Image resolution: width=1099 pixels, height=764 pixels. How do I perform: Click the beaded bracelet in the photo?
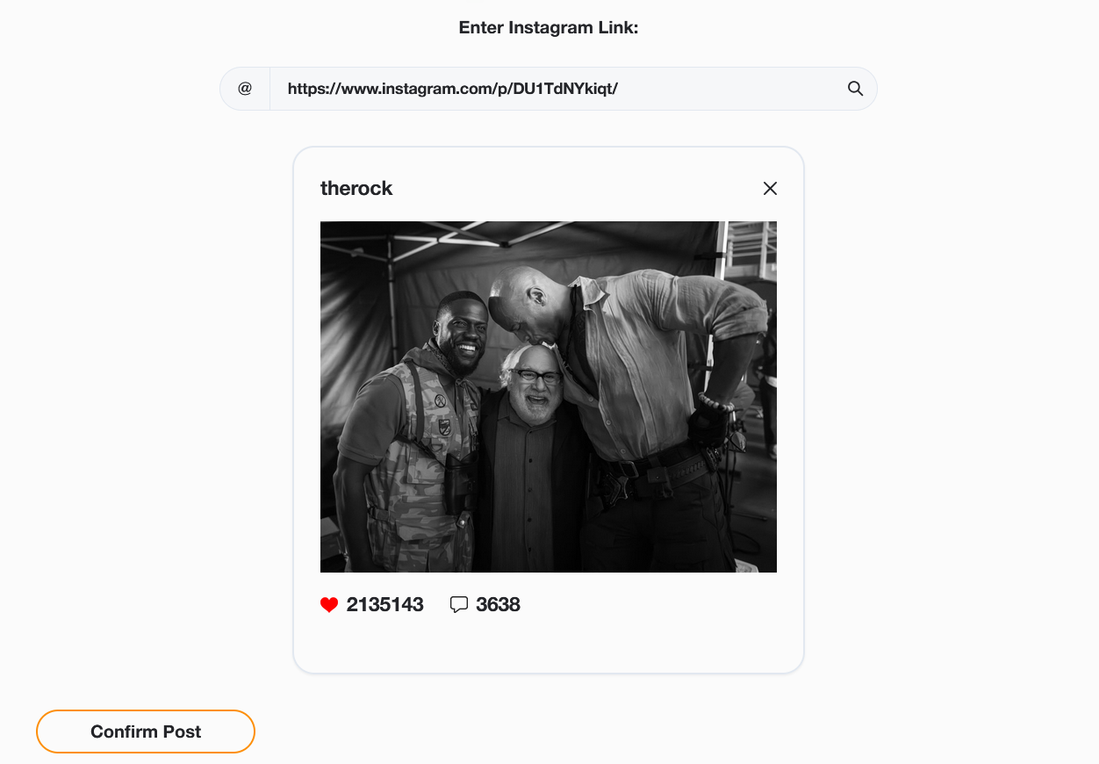pyautogui.click(x=715, y=403)
